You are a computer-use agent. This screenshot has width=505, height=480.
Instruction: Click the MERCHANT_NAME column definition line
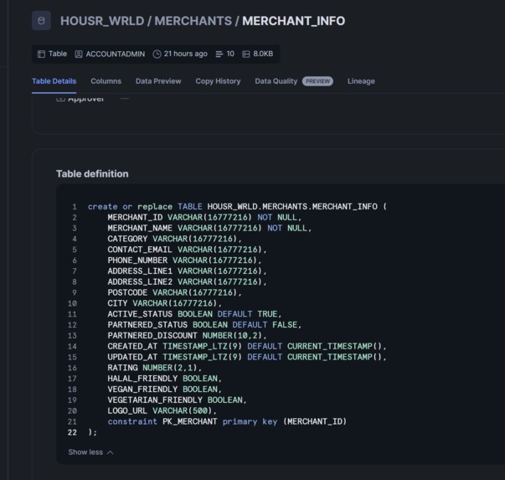point(209,228)
